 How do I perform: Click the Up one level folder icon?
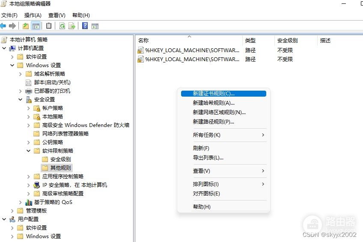click(25, 26)
